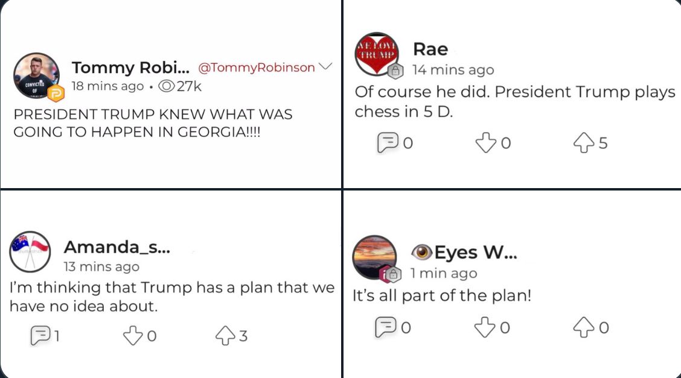Click the orange badge on Tommy Robinson's avatar
This screenshot has width=681, height=378.
click(x=56, y=94)
